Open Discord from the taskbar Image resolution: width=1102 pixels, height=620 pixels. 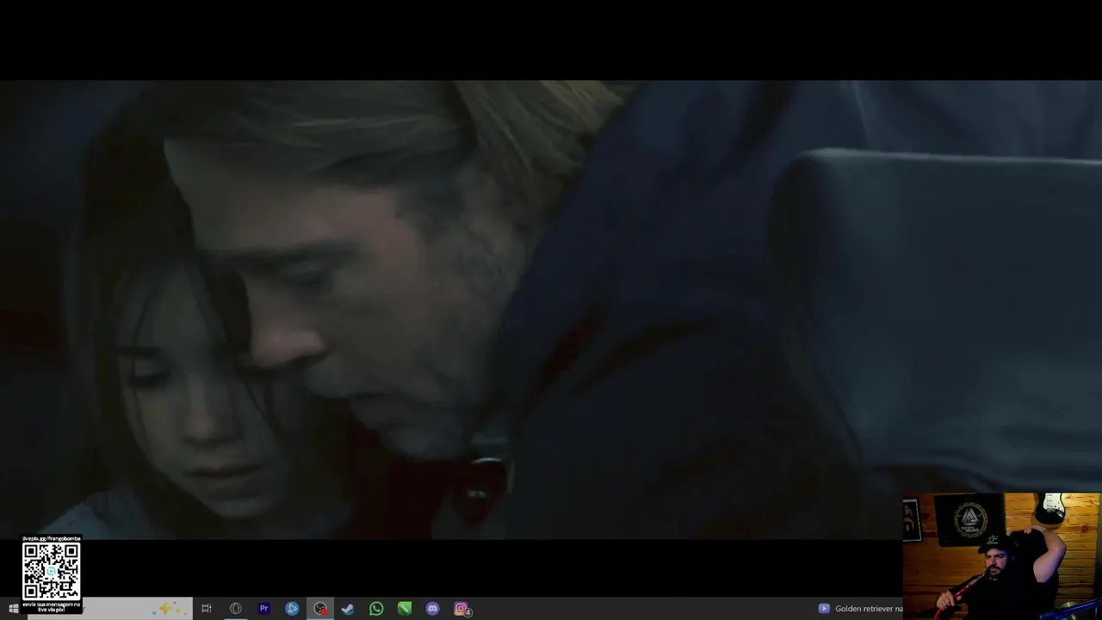pos(433,609)
